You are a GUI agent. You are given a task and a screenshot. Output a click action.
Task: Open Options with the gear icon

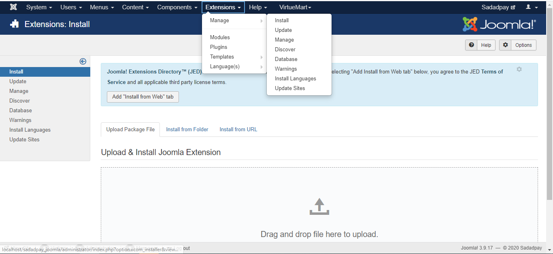point(518,45)
